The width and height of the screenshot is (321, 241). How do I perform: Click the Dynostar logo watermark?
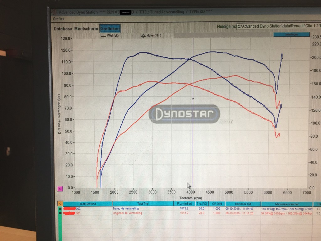pyautogui.click(x=184, y=113)
